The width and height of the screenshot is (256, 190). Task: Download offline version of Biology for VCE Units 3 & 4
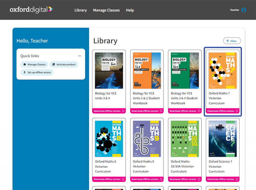tap(109, 111)
